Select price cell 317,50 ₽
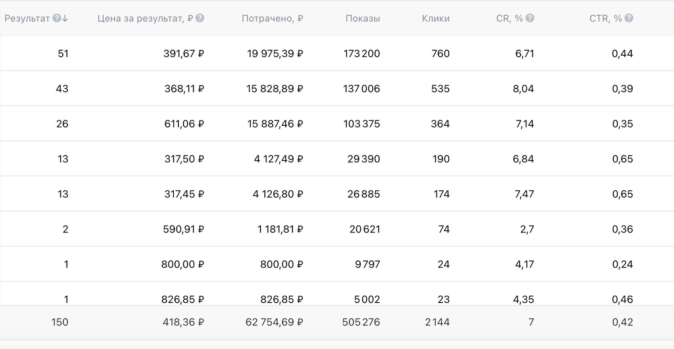Image resolution: width=674 pixels, height=349 pixels. pos(184,159)
